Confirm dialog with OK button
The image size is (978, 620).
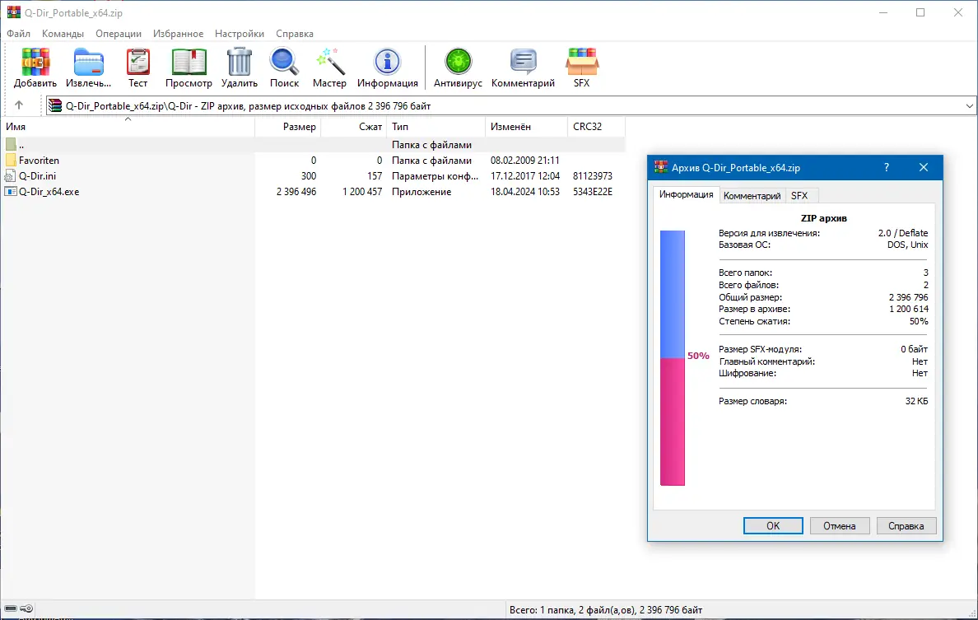click(x=773, y=526)
